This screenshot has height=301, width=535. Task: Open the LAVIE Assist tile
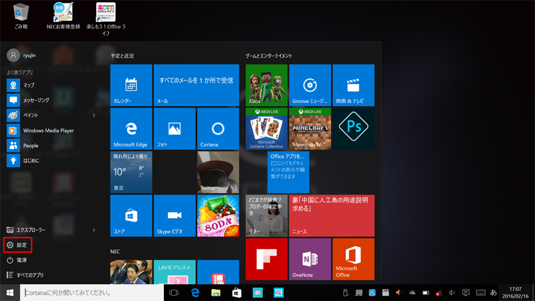(x=175, y=272)
